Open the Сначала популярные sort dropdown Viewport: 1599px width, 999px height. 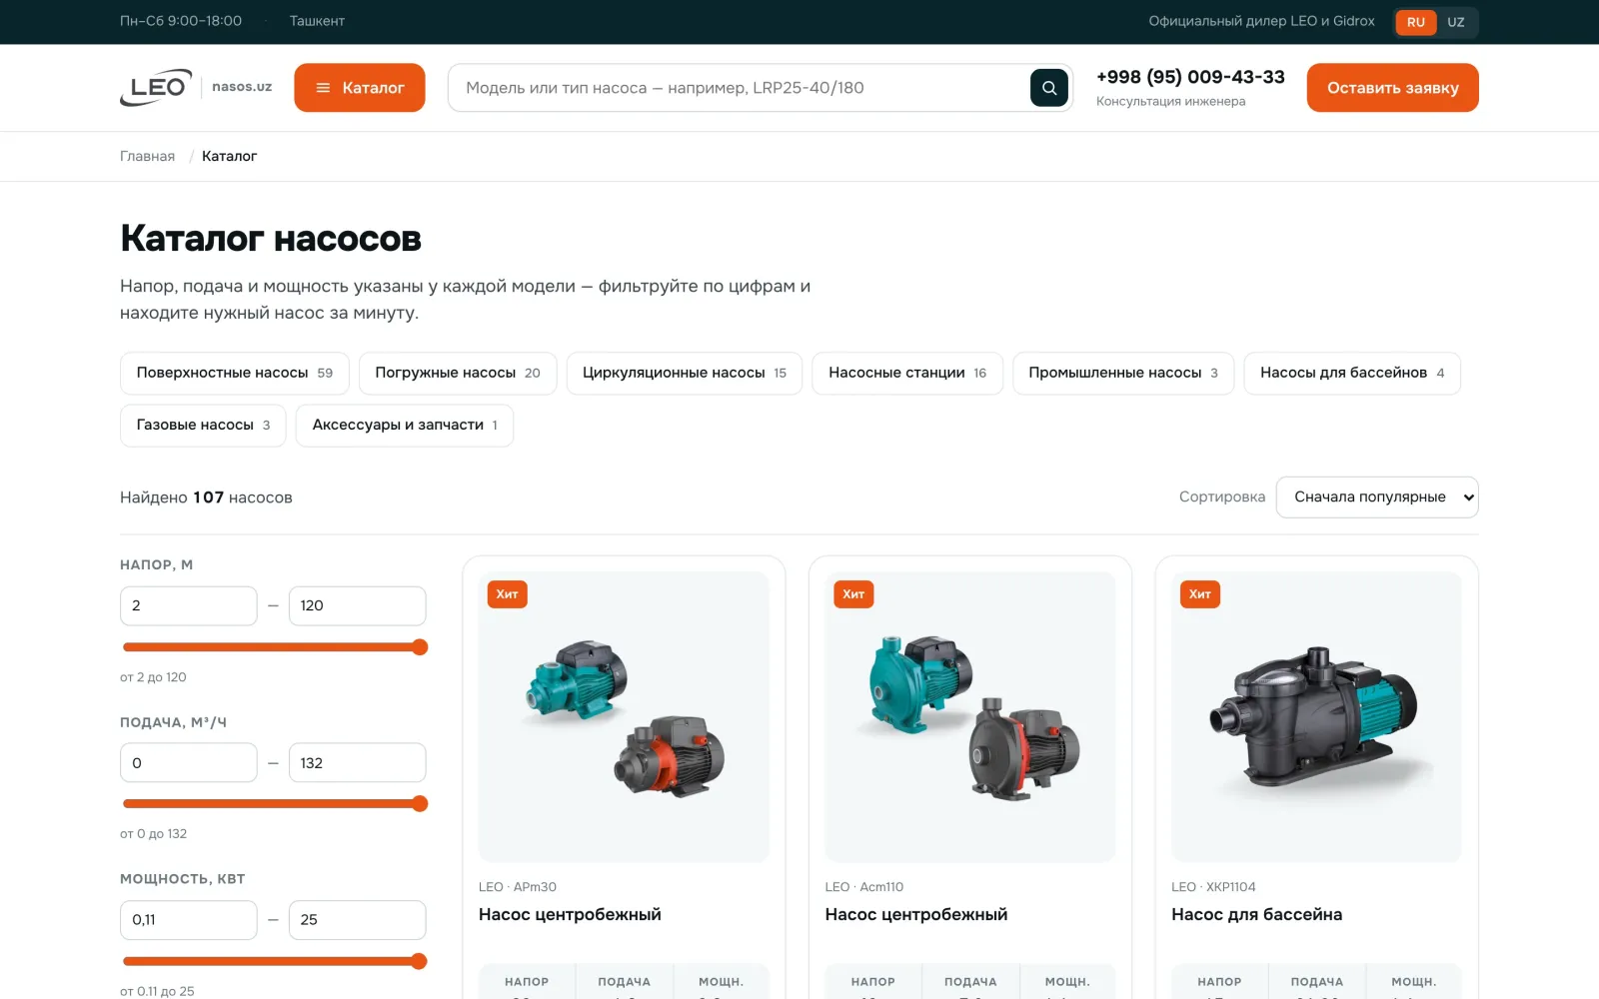point(1377,498)
